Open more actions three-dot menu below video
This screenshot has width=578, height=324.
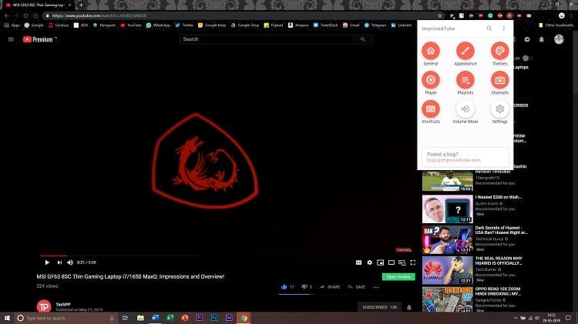[375, 287]
